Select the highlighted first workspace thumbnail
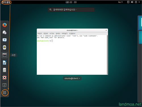Screen dimensions: 142x107 coord(140,23)
